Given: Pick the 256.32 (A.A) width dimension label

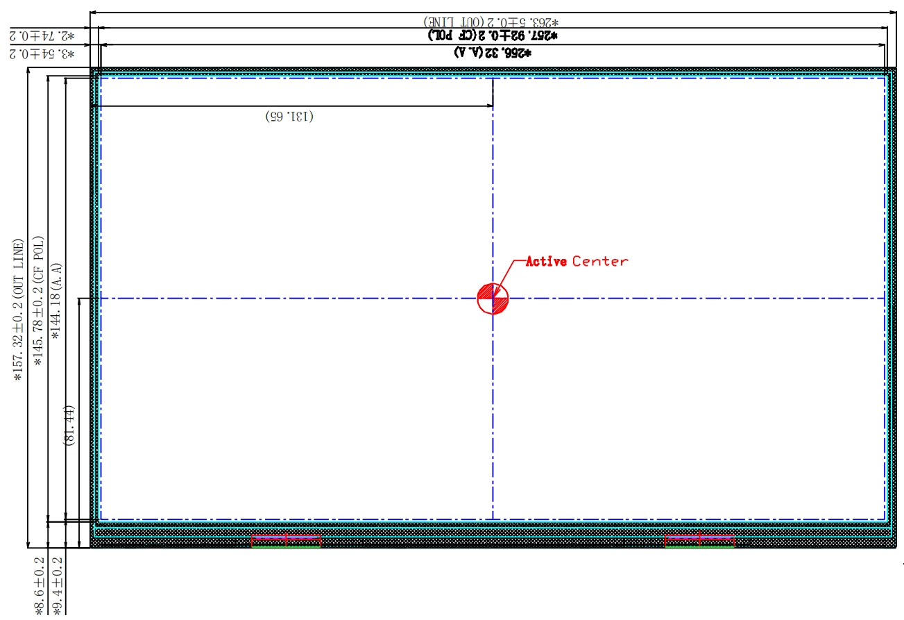Looking at the screenshot, I should tap(492, 52).
